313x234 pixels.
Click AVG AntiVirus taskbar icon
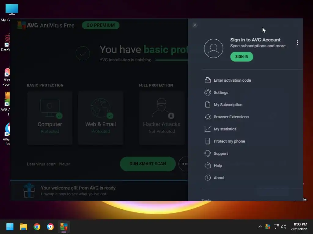[64, 227]
